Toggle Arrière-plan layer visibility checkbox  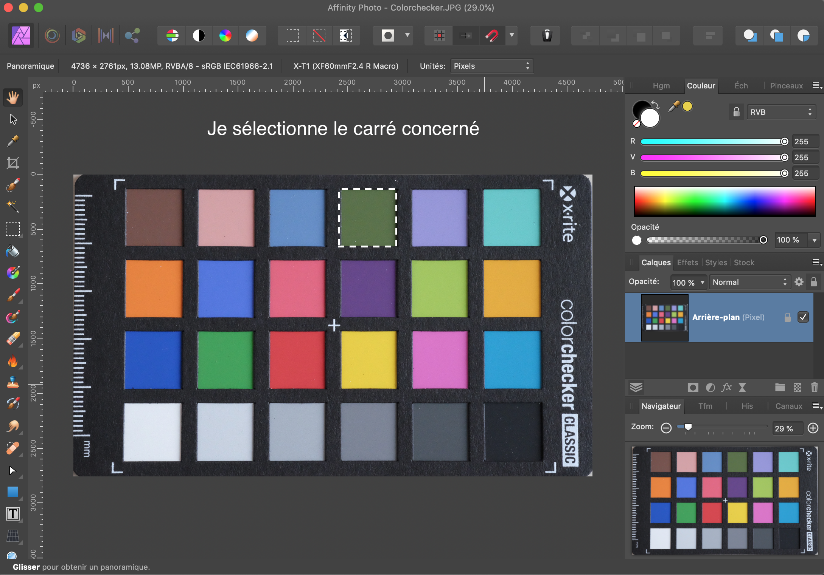click(803, 317)
